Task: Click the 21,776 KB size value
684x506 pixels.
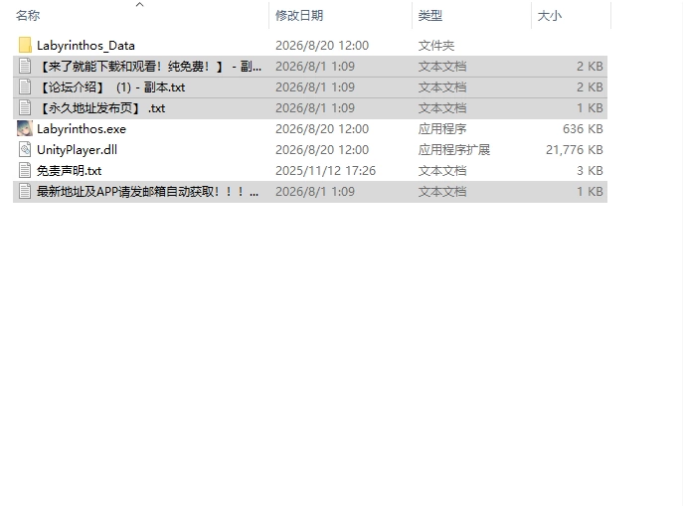Action: coord(574,150)
